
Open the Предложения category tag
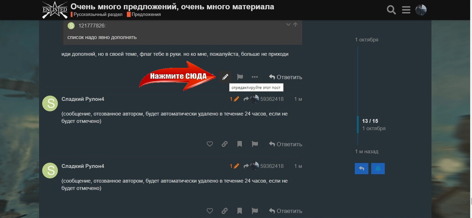point(144,15)
